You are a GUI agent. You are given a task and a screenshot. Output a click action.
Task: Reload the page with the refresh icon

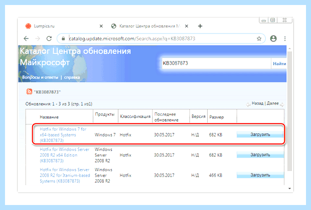coord(49,38)
